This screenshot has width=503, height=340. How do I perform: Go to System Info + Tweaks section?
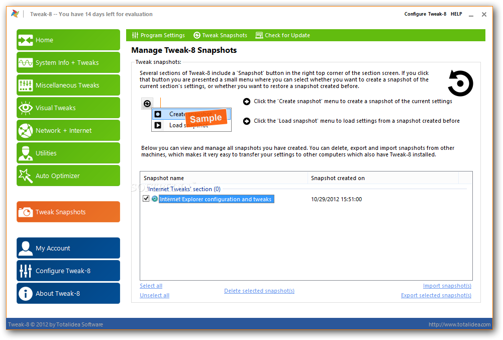point(68,62)
